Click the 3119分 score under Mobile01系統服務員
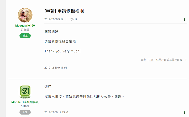The width and height of the screenshot is (189, 117). click(25, 106)
